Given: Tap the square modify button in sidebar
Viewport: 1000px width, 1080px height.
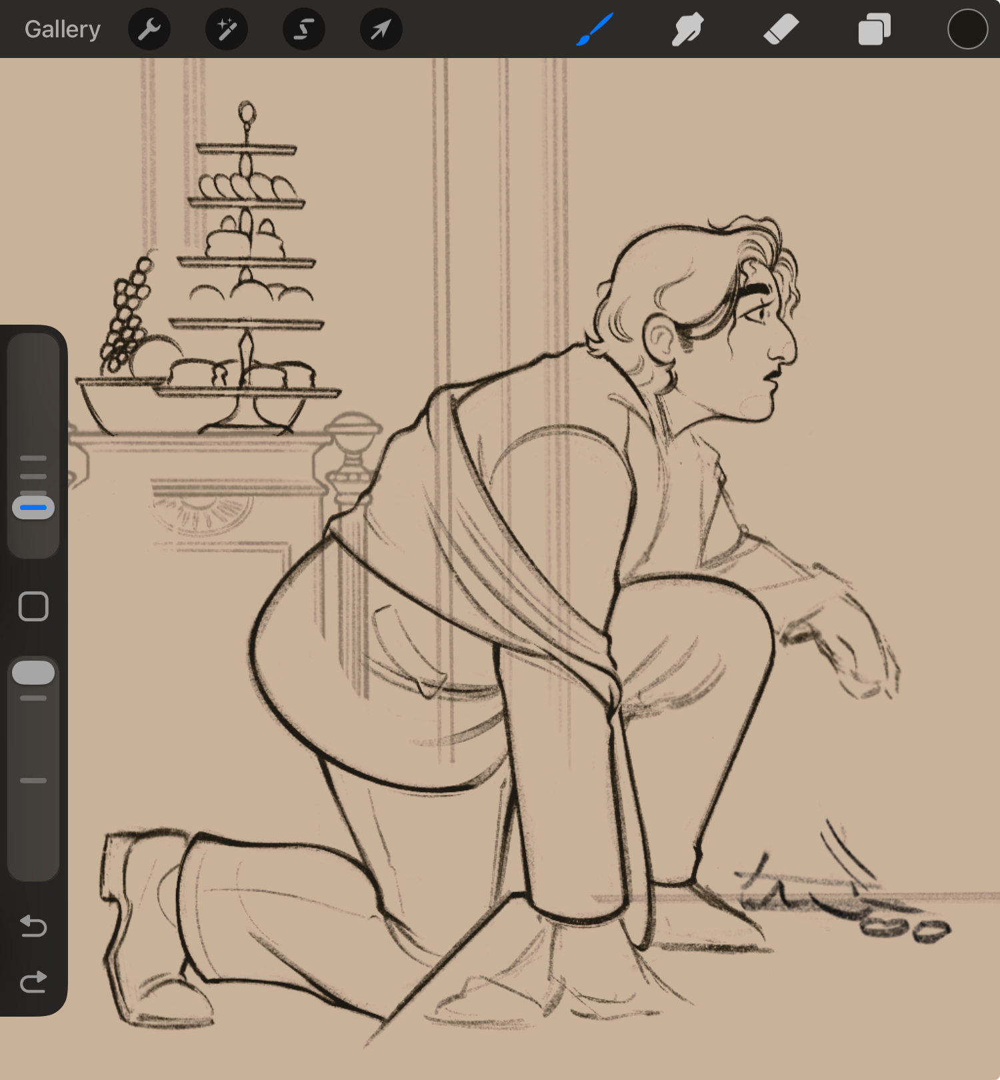Looking at the screenshot, I should 33,607.
